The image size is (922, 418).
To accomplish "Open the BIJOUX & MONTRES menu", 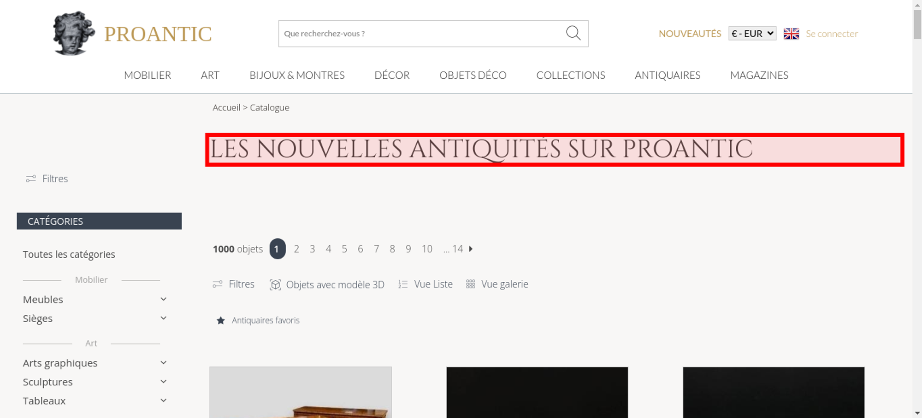I will (x=297, y=75).
